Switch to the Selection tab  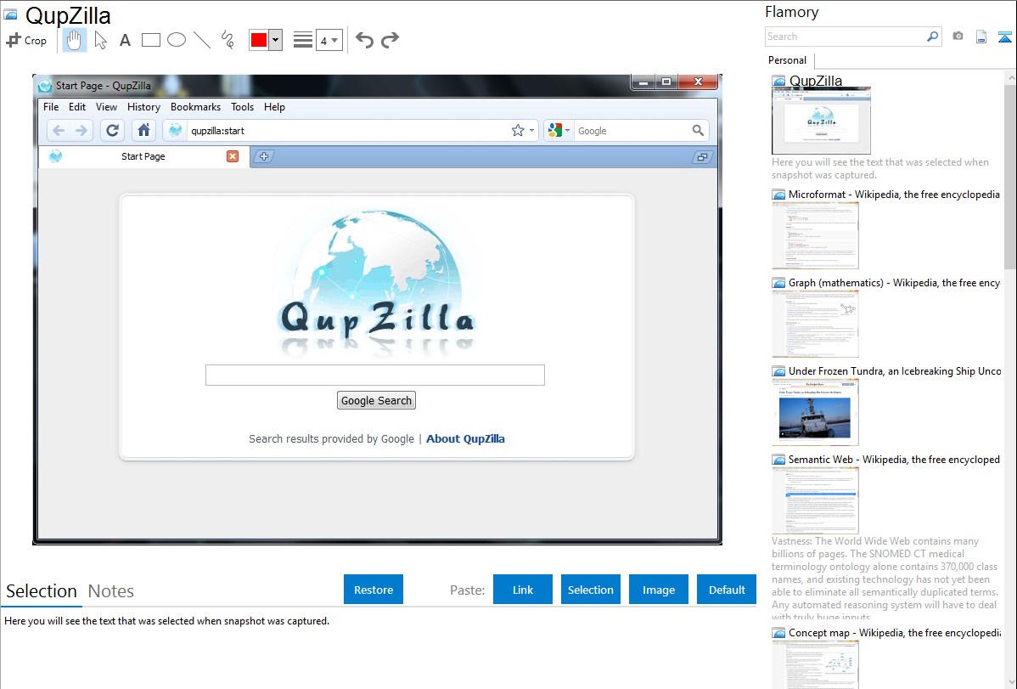click(x=42, y=591)
